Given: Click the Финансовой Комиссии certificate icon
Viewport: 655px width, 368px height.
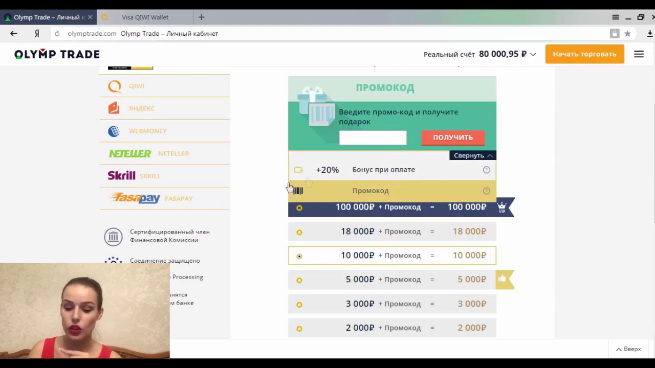Looking at the screenshot, I should pos(113,236).
